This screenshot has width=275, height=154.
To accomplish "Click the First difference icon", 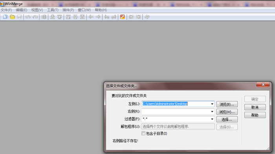I will [68, 17].
